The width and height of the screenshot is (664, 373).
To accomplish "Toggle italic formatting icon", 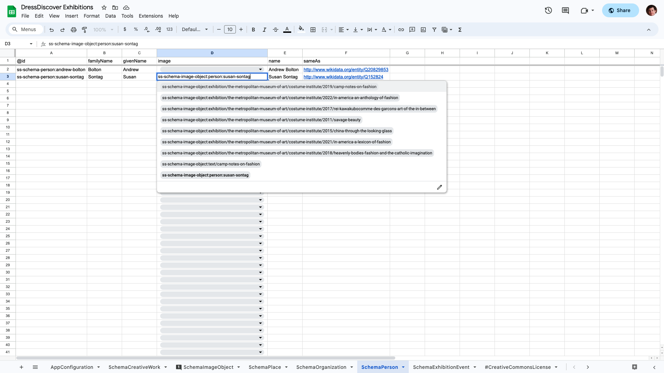I will (265, 30).
